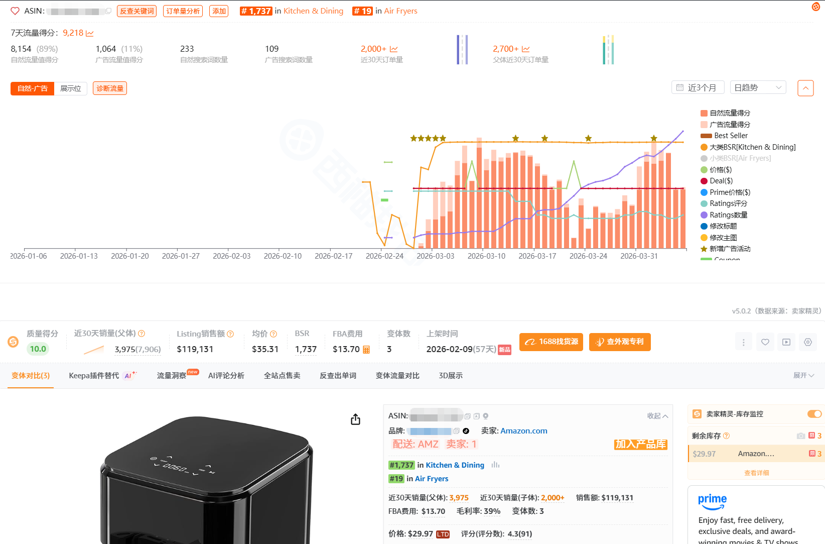Expand the tab bar with 展开
This screenshot has height=544, width=825.
coord(803,376)
